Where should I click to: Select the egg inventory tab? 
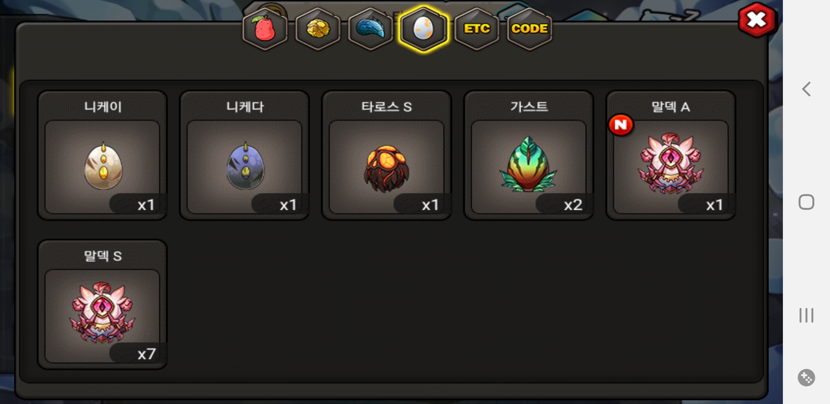(x=423, y=29)
